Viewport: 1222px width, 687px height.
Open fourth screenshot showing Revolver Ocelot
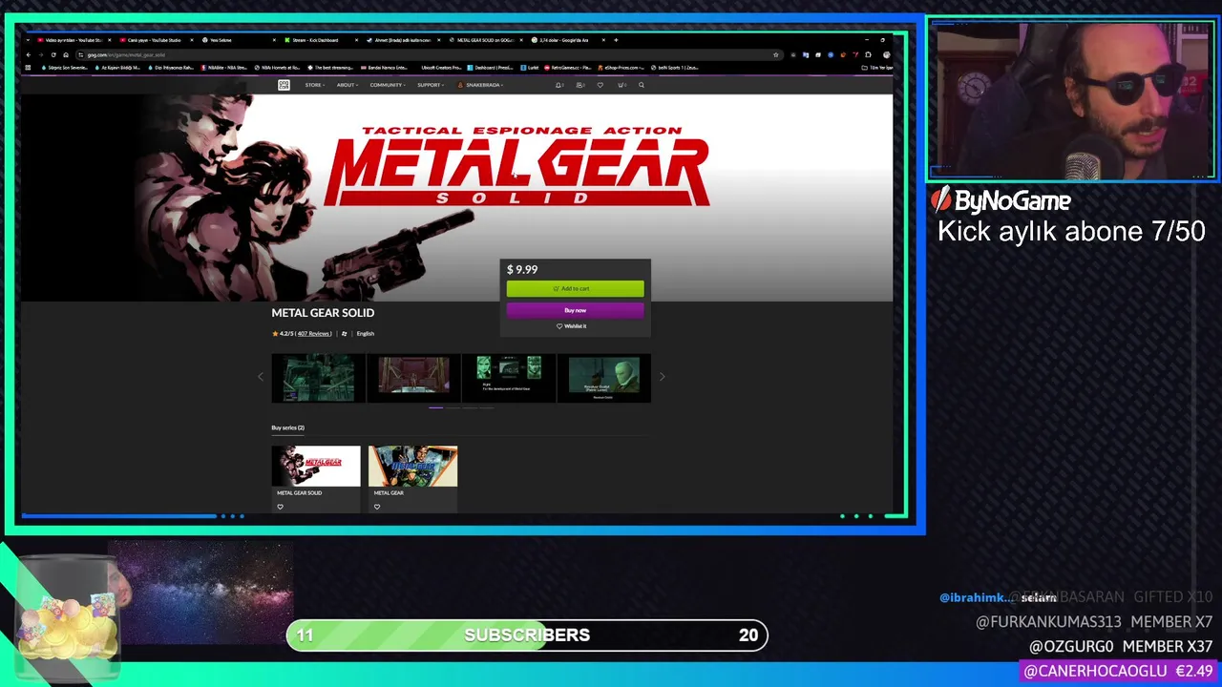click(604, 378)
